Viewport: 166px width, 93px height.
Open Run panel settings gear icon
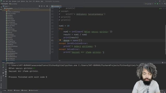163,63
